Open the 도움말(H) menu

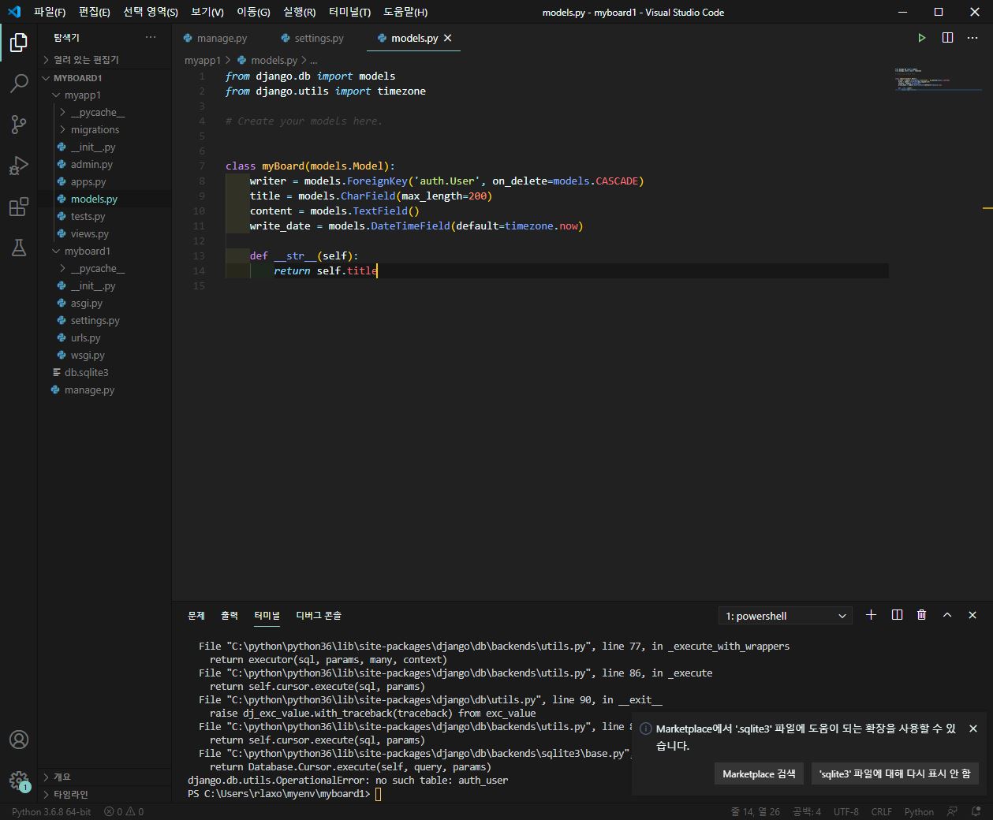[405, 12]
